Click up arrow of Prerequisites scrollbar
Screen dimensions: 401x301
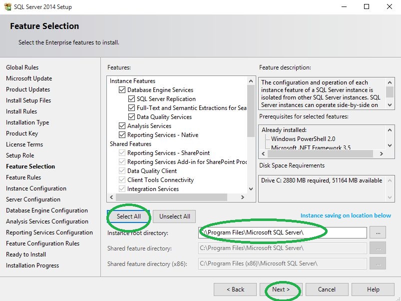390,130
